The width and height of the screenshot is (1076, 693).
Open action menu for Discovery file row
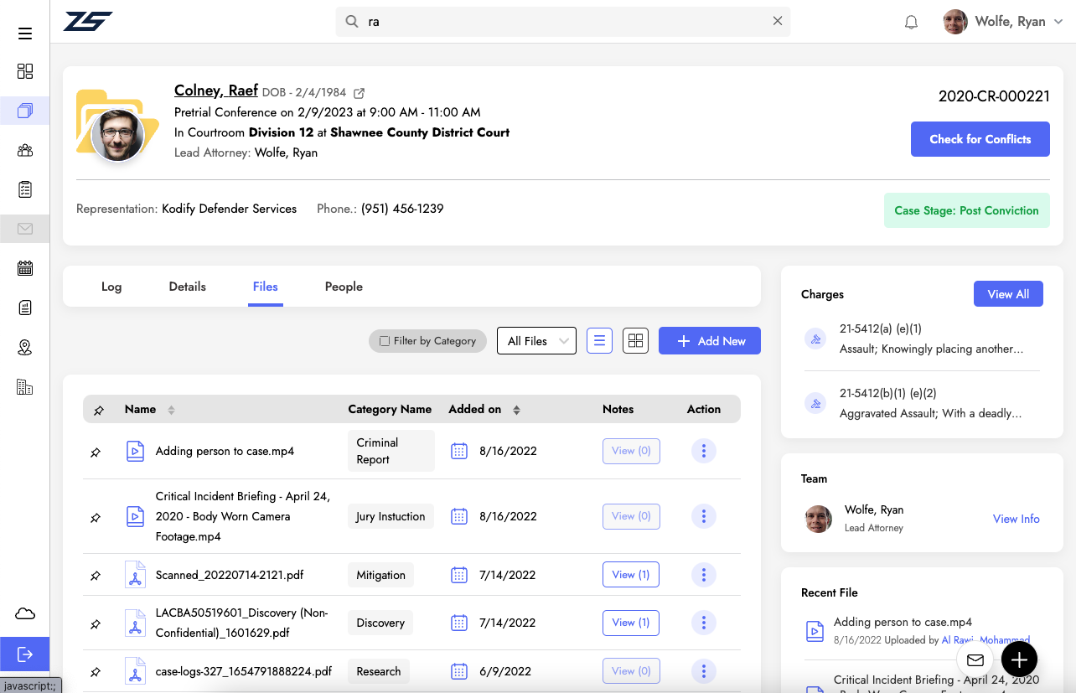tap(703, 623)
